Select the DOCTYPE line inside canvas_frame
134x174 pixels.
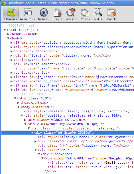(32, 94)
